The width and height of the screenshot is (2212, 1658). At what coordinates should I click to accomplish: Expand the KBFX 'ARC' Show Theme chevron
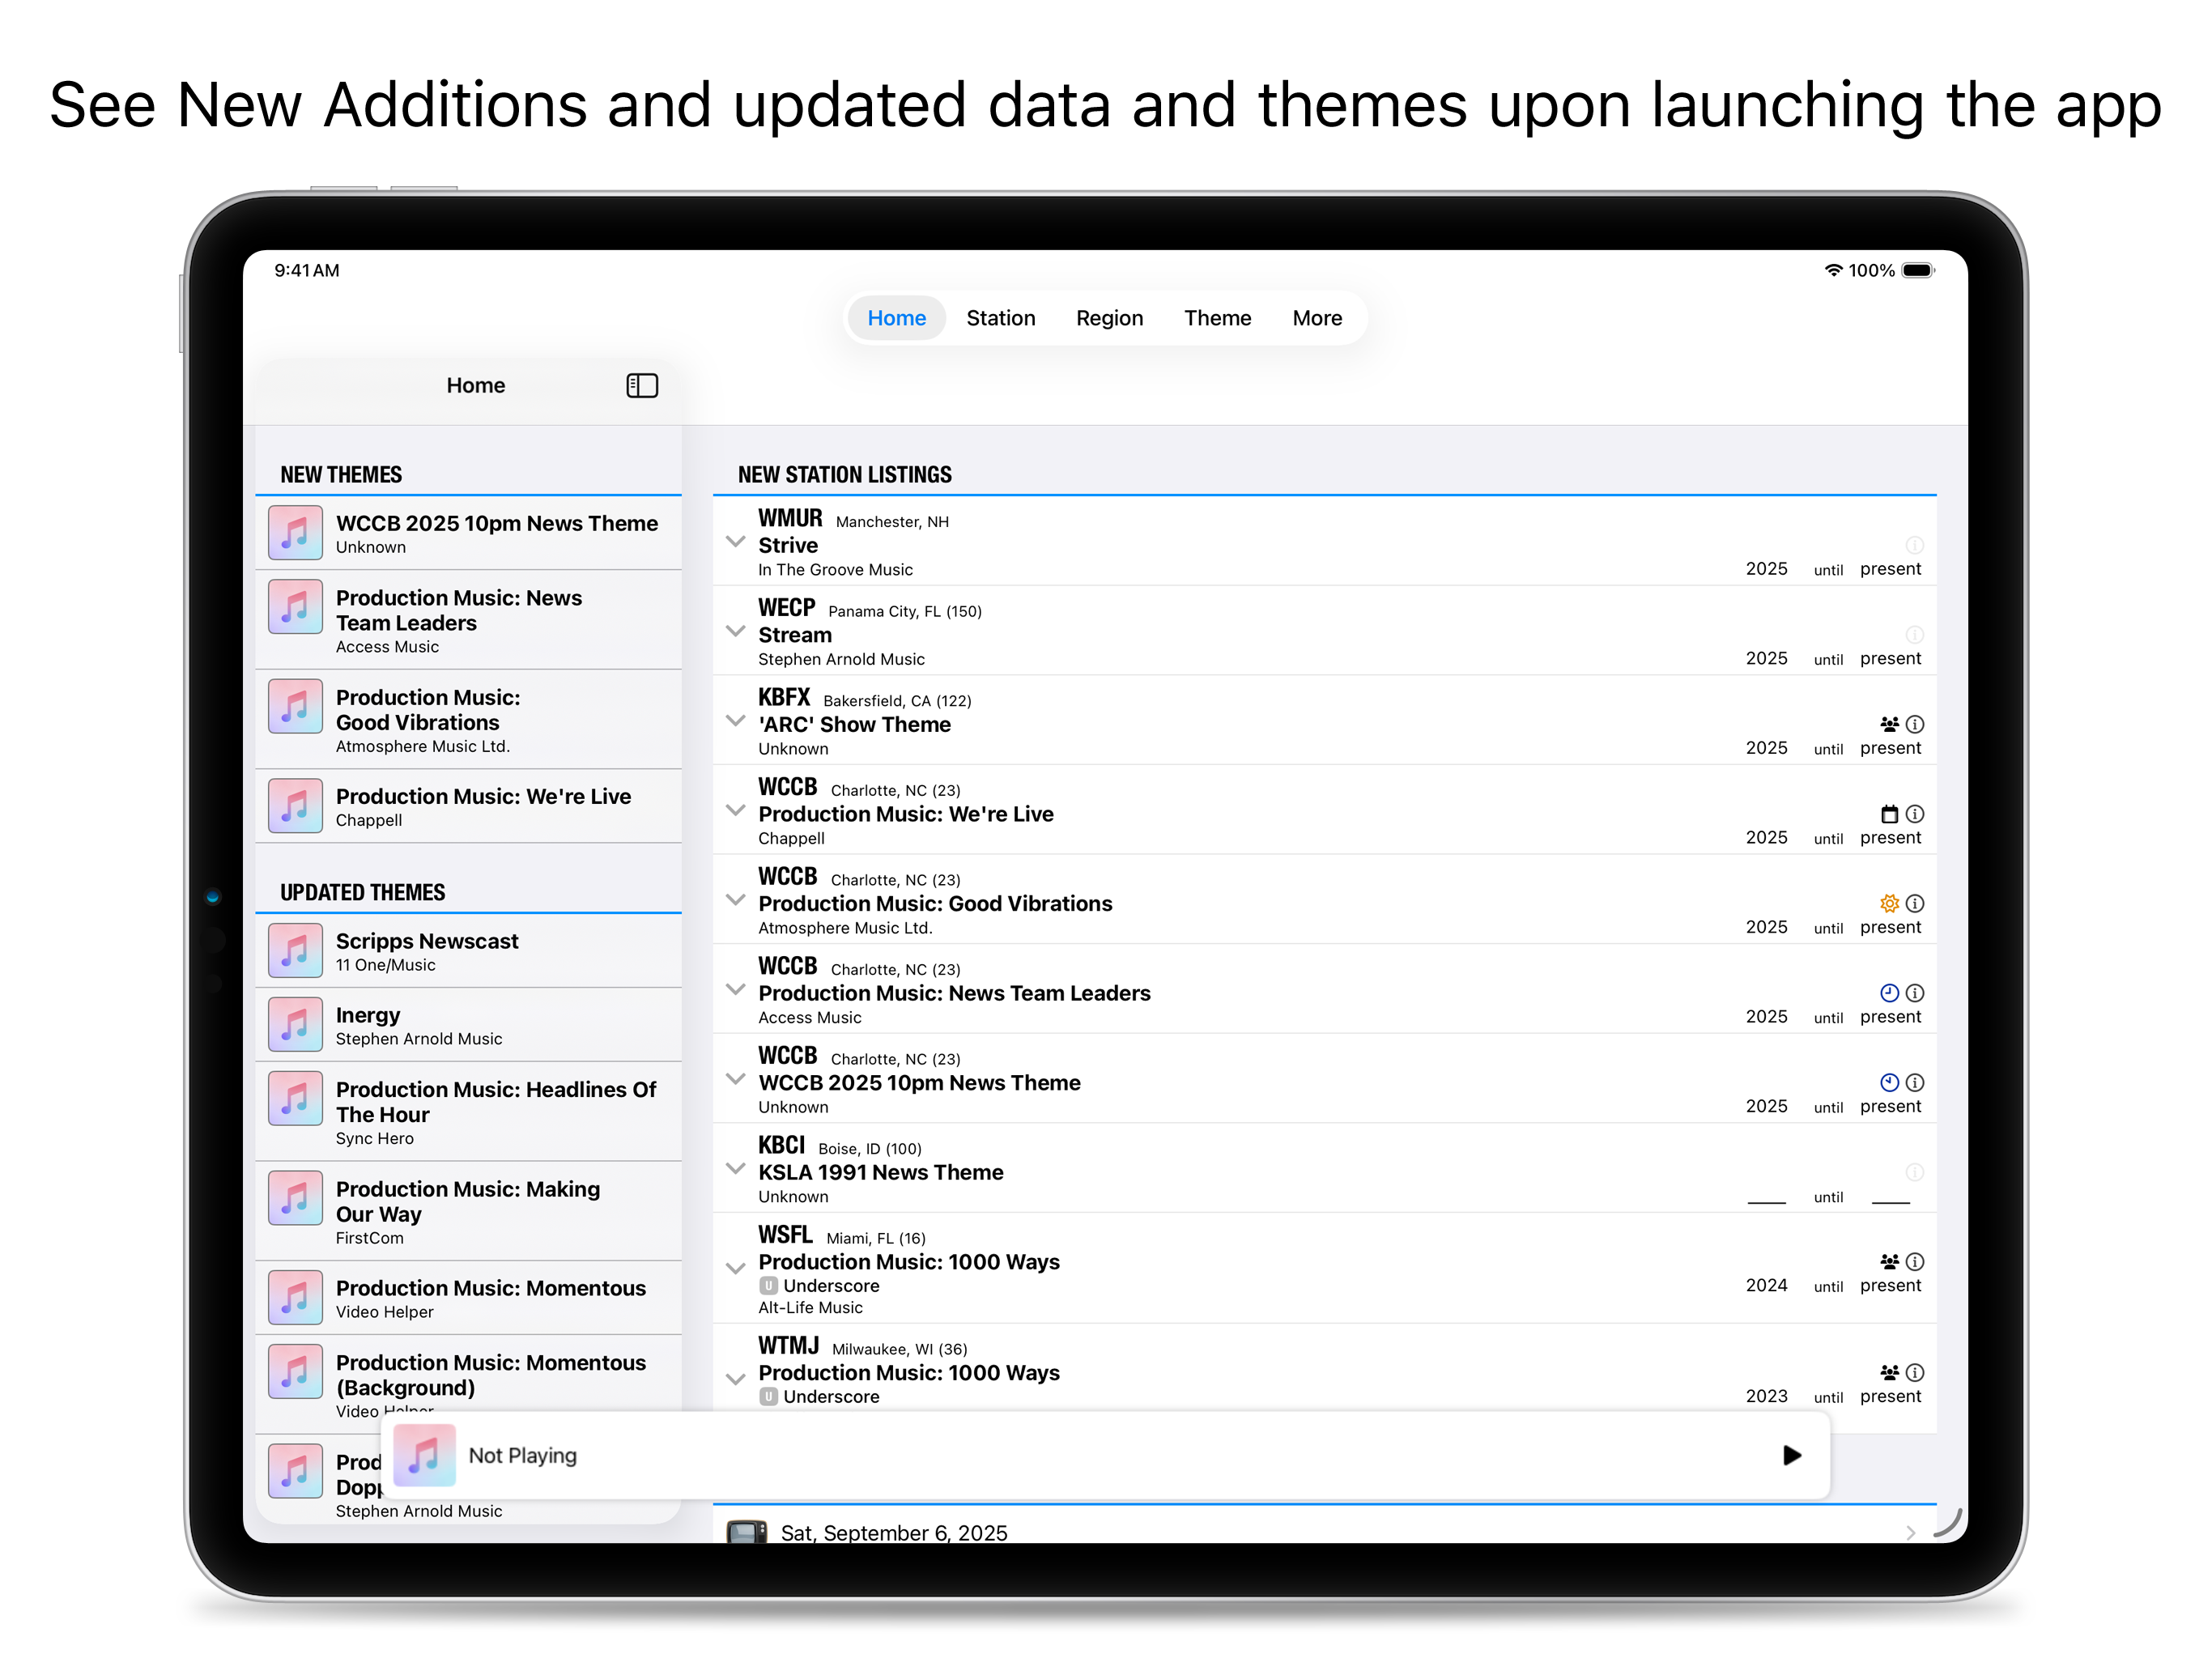coord(735,721)
